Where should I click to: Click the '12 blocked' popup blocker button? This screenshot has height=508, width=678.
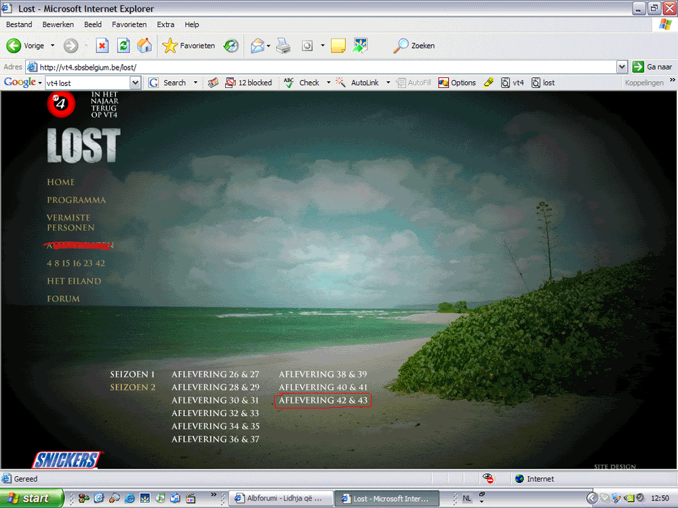coord(249,83)
